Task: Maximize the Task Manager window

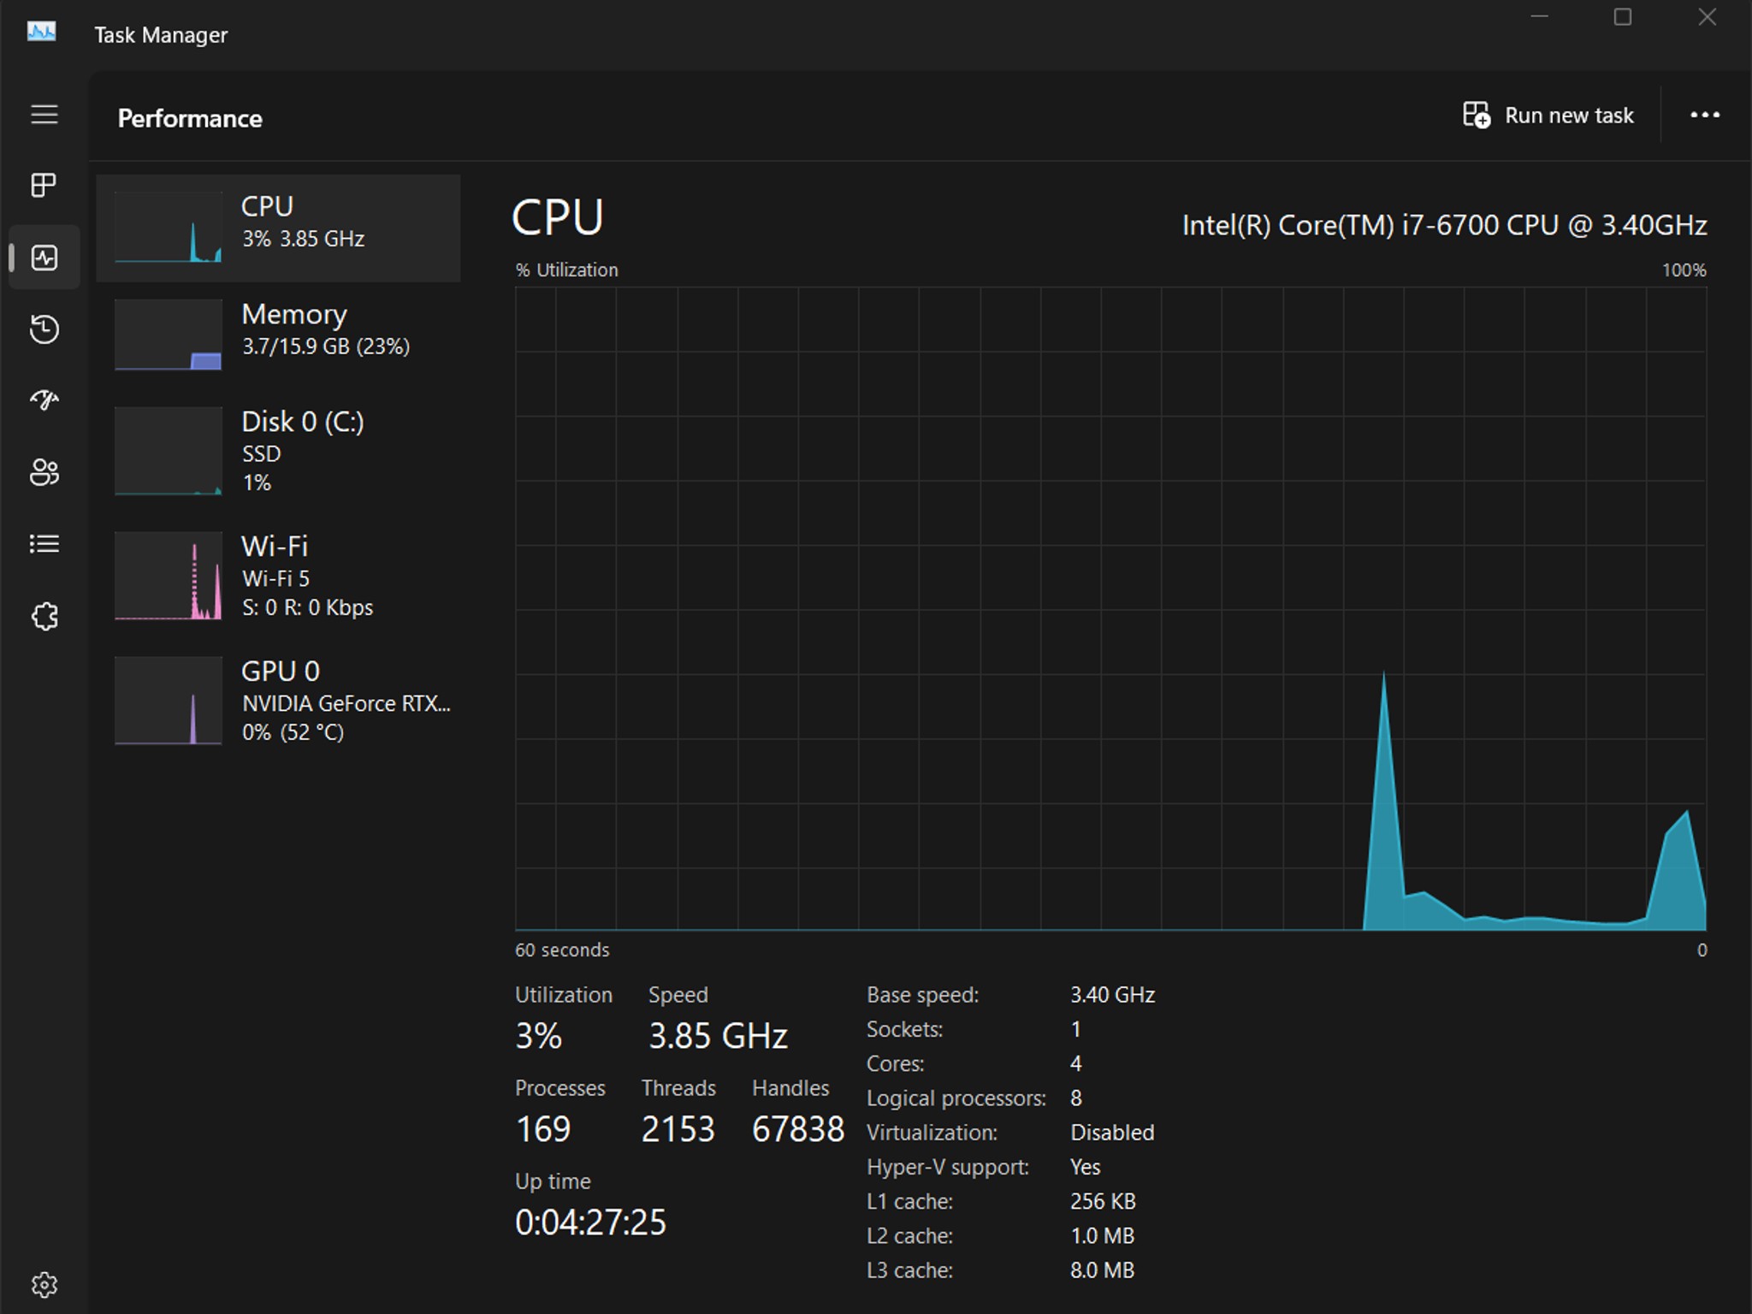Action: (1622, 17)
